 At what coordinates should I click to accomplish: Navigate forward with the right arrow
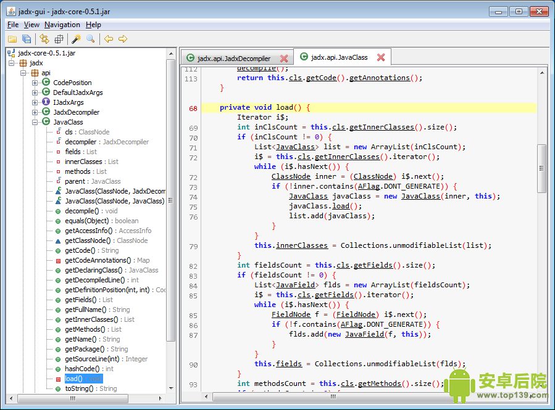pyautogui.click(x=123, y=39)
